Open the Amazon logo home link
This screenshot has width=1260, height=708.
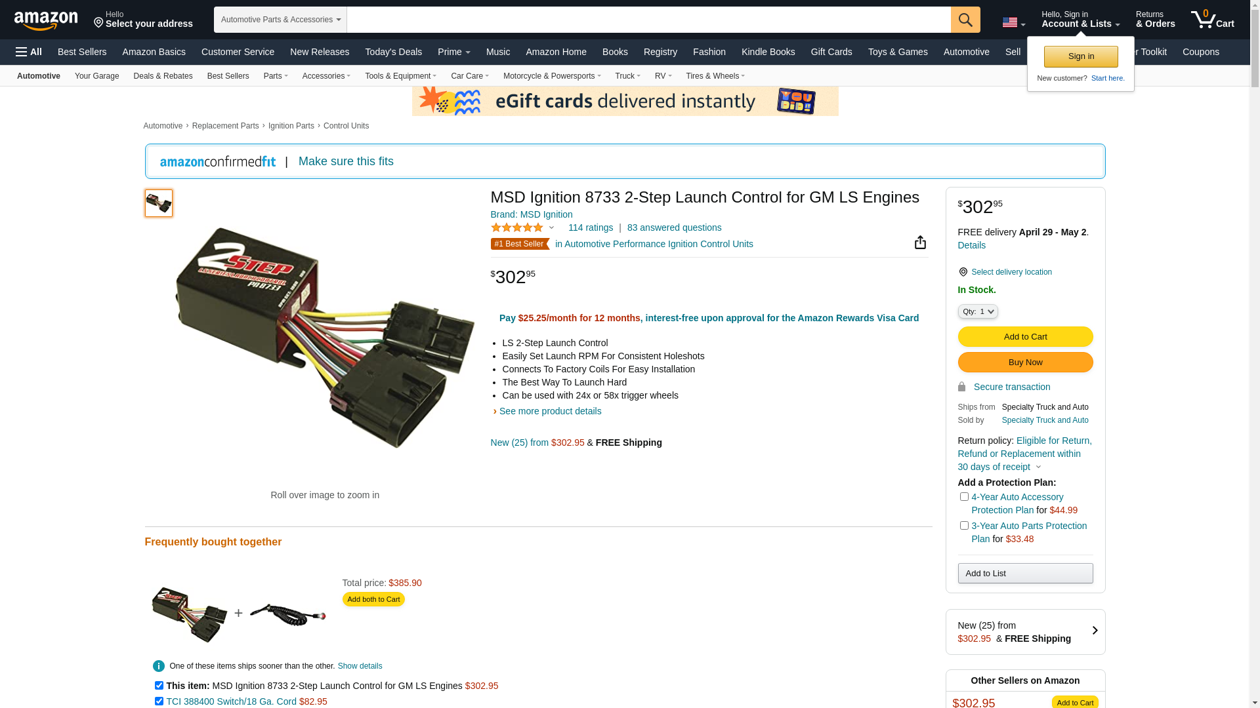click(x=46, y=20)
